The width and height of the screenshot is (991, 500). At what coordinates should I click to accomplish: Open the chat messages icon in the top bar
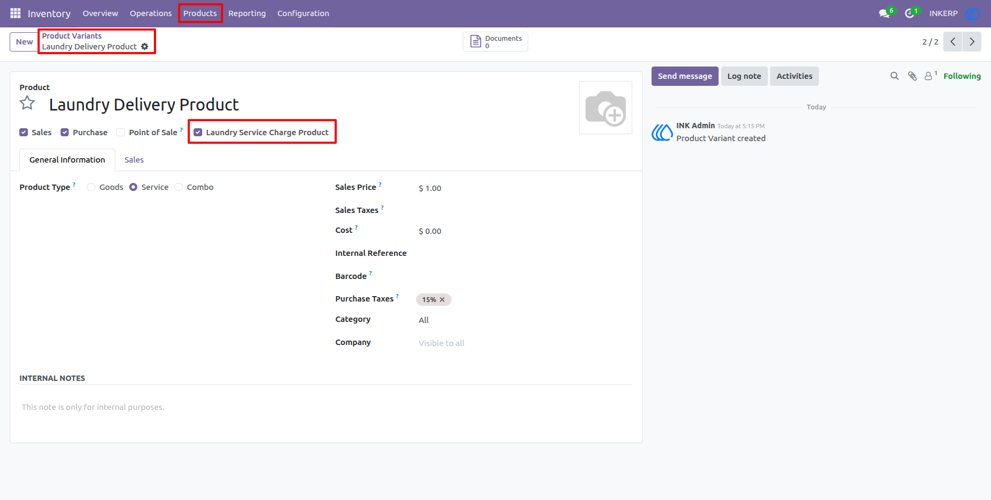884,13
